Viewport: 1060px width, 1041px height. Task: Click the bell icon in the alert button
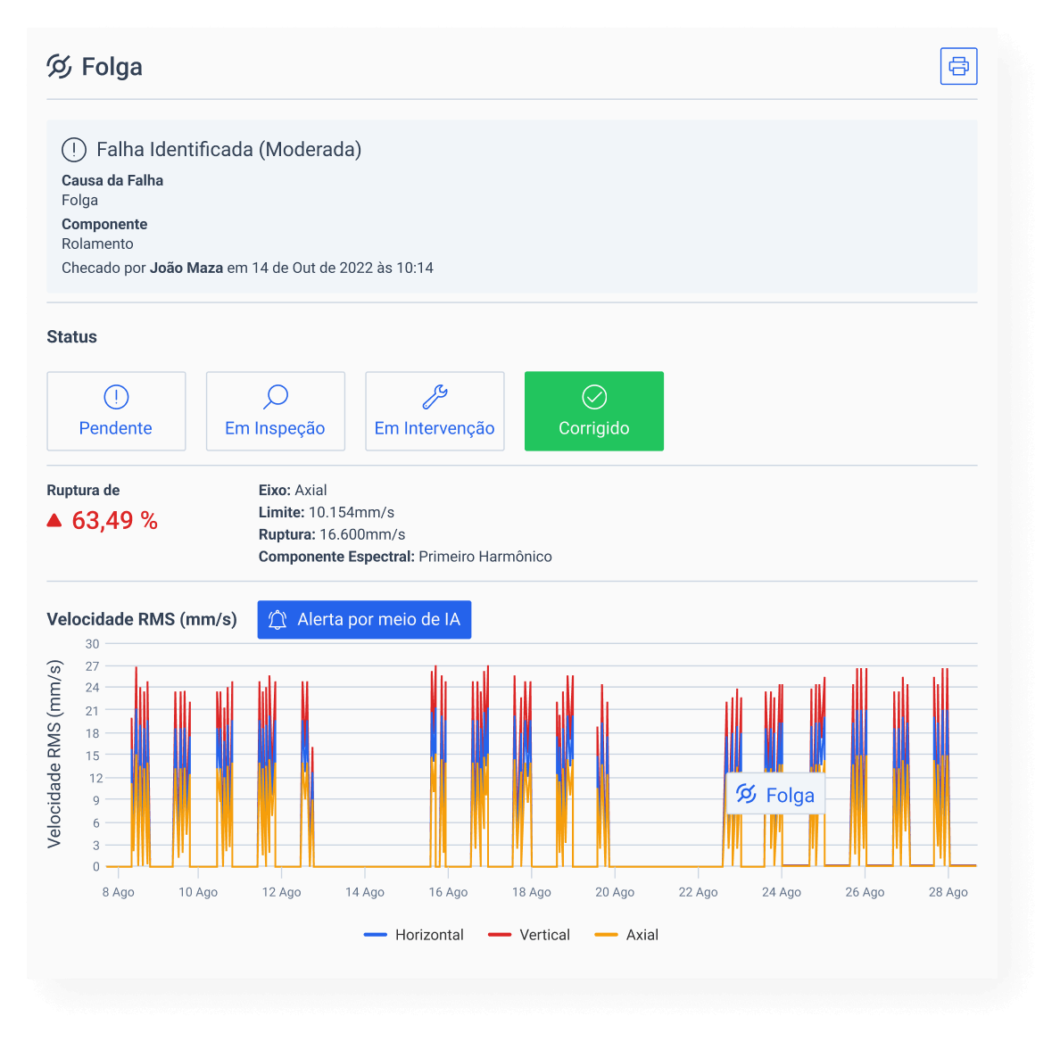277,620
